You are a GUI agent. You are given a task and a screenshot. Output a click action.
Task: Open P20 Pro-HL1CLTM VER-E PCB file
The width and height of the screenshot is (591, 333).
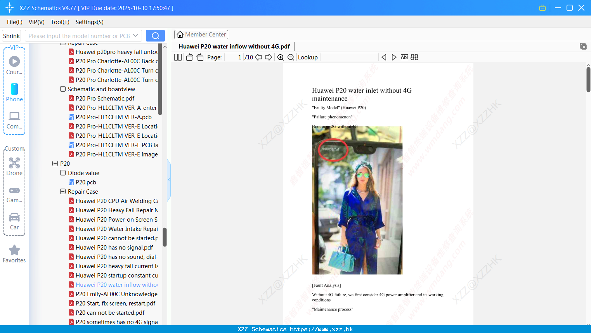point(113,145)
